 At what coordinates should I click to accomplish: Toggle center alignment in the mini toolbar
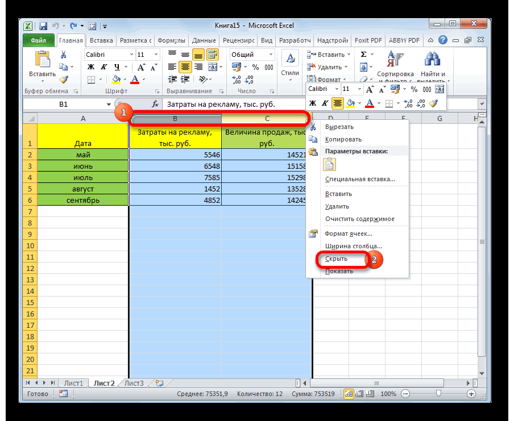point(338,103)
